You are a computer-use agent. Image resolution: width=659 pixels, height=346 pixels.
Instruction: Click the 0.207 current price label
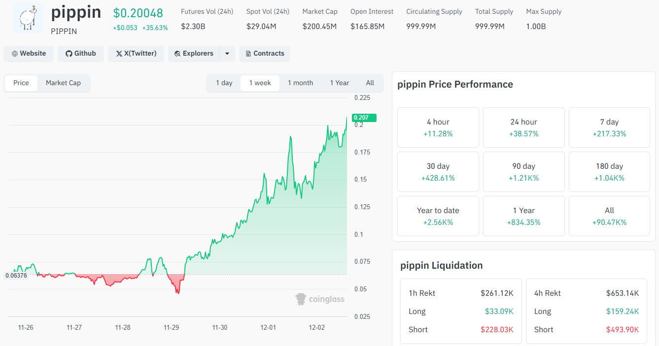pyautogui.click(x=364, y=118)
